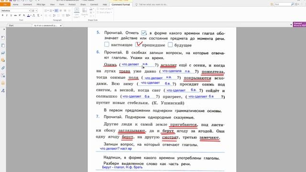306x172 pixels.
Task: Apply subscript formatting
Action: coord(24,15)
